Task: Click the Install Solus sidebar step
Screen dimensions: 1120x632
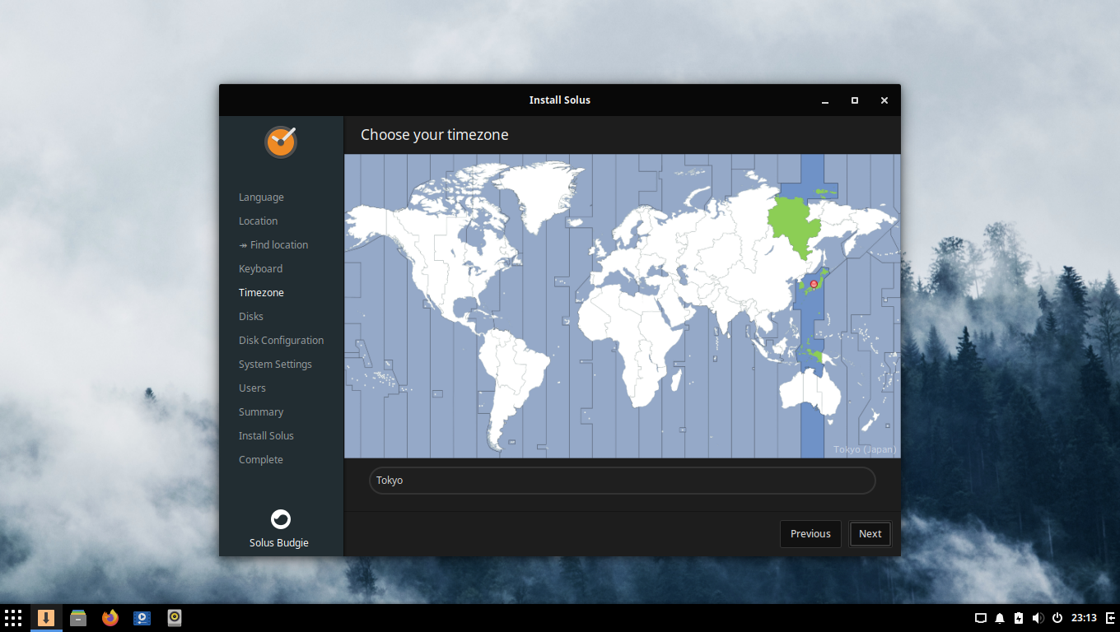Action: [x=266, y=436]
